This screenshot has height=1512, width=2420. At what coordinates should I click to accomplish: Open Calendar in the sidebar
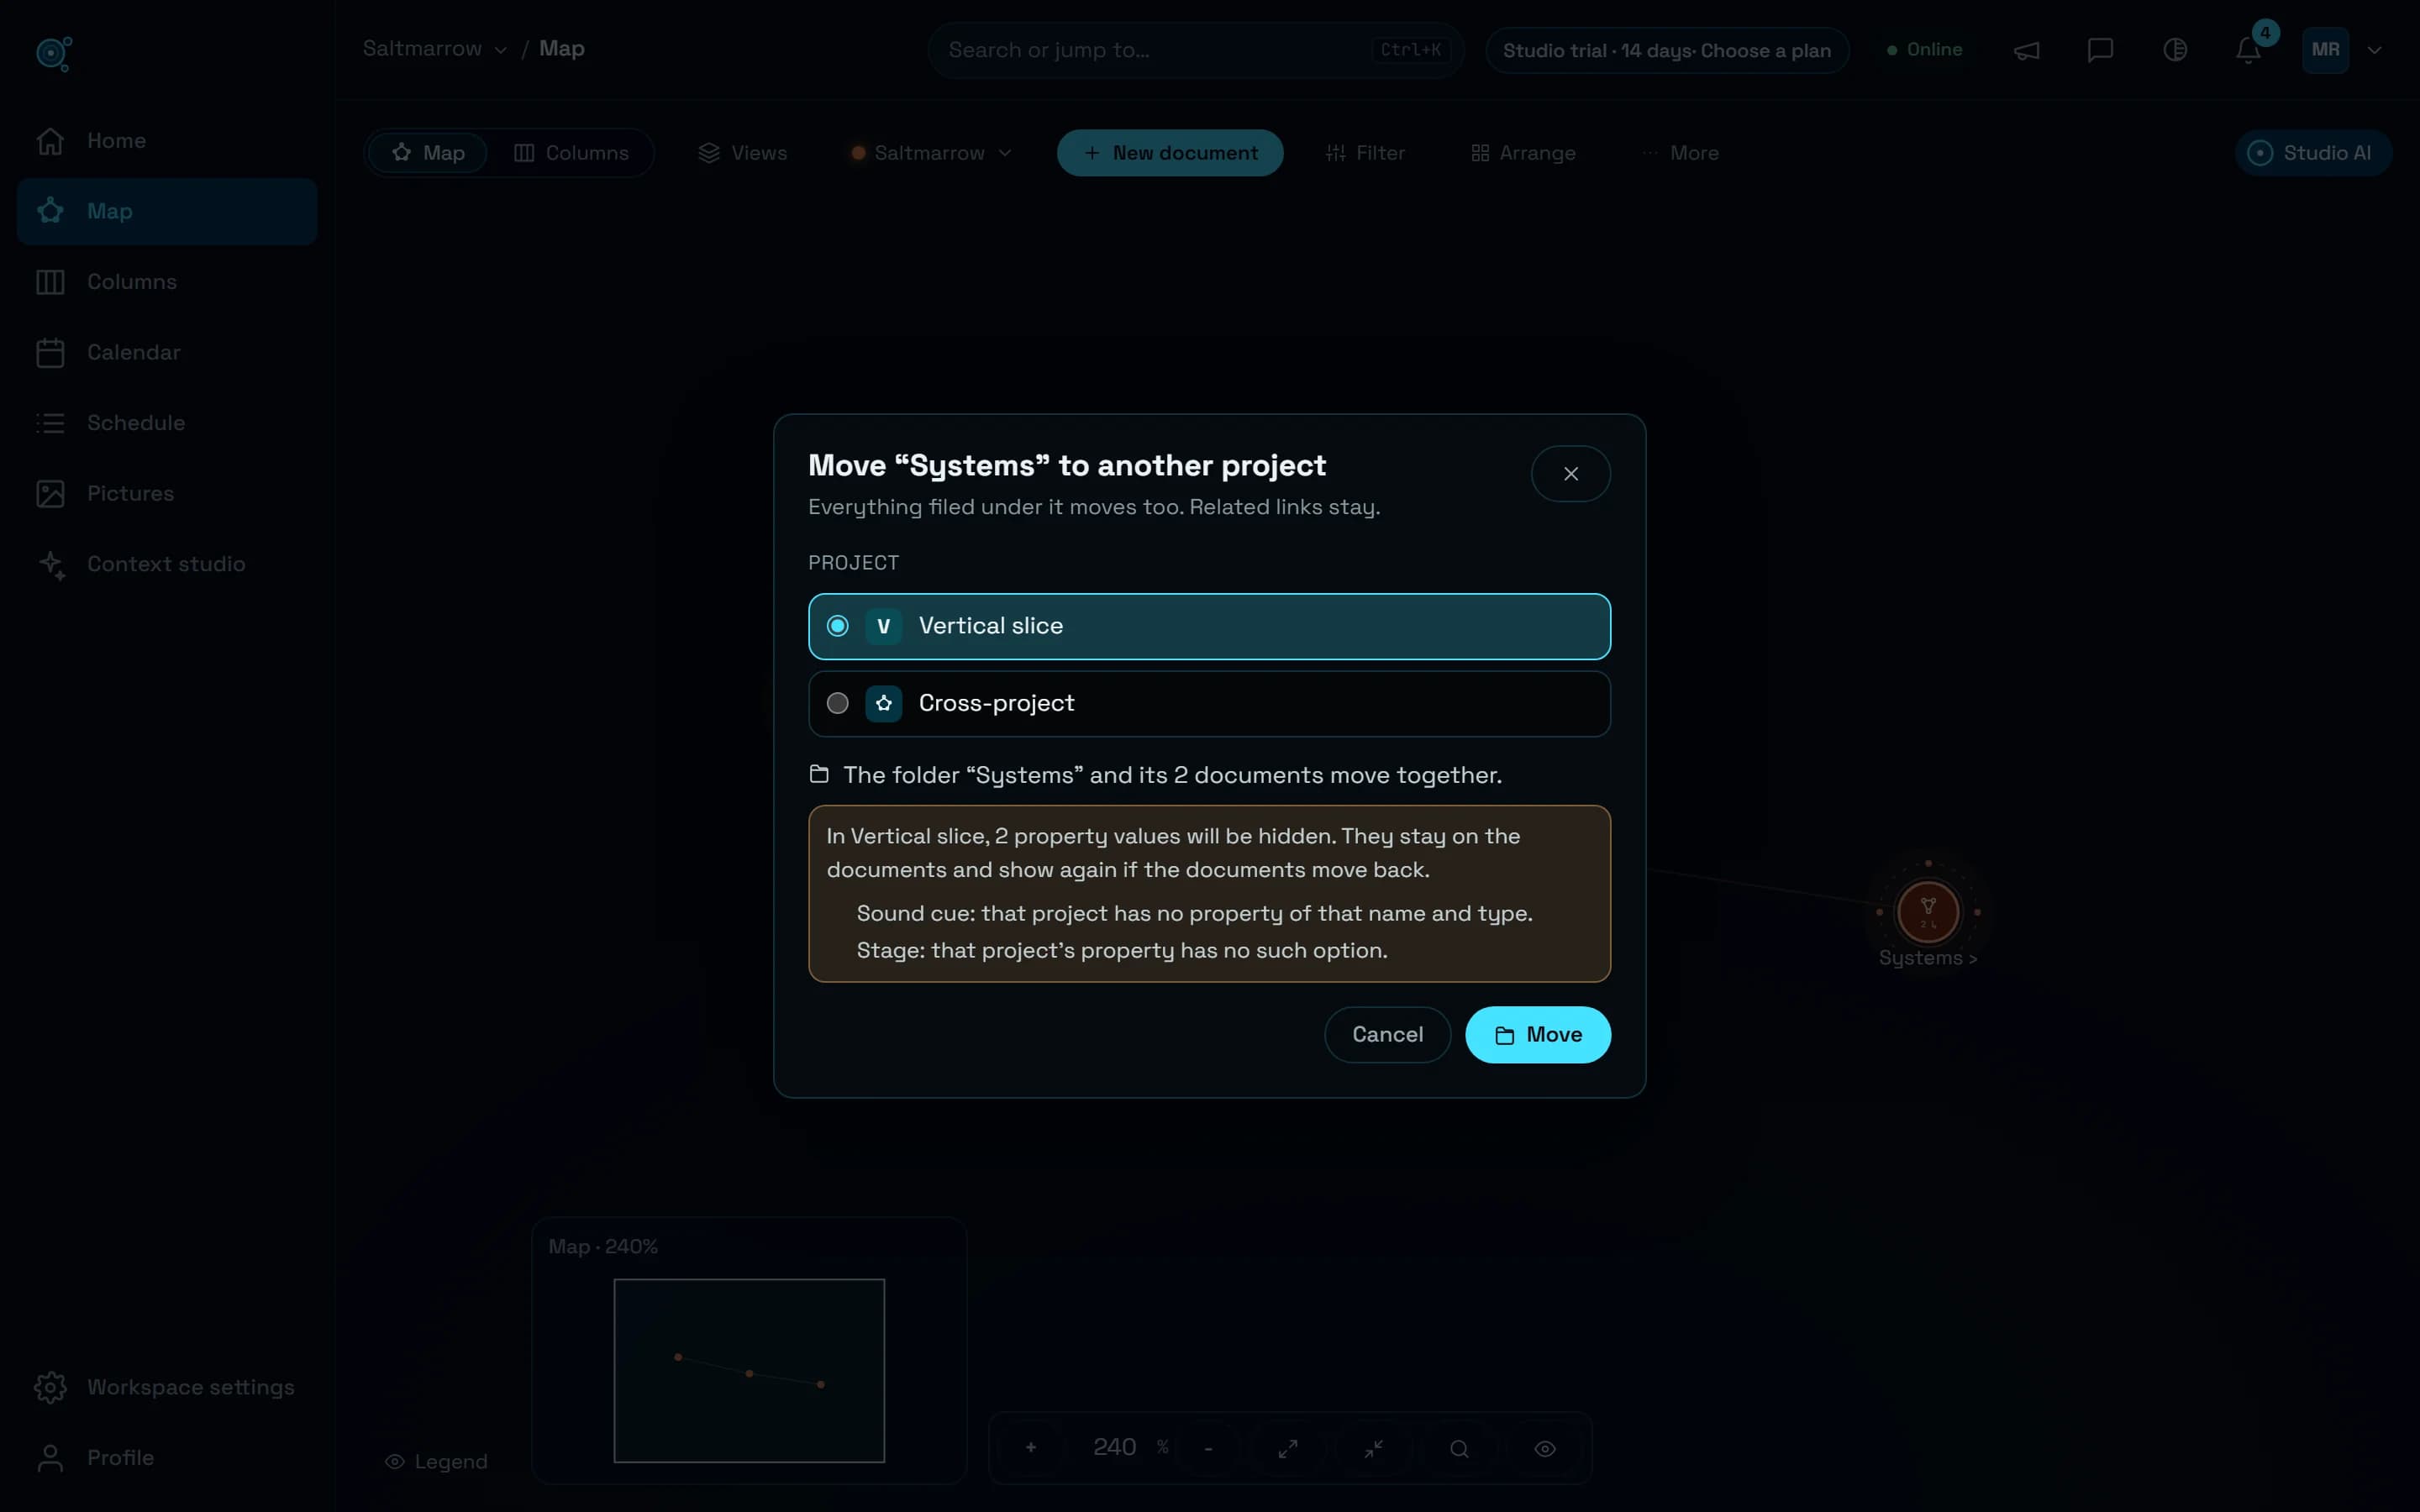(166, 352)
